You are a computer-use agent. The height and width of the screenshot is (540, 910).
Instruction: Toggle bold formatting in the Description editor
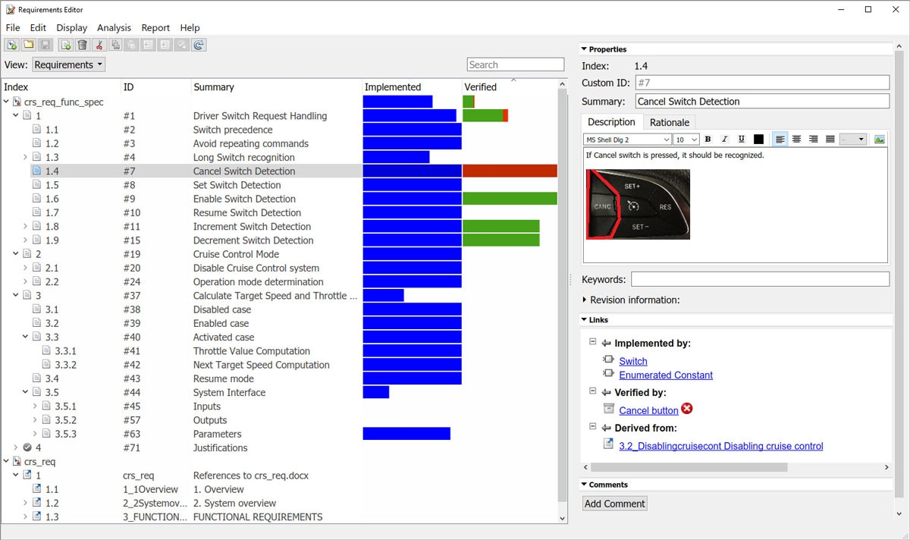click(708, 139)
